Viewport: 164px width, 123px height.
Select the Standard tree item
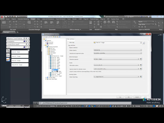(51, 44)
